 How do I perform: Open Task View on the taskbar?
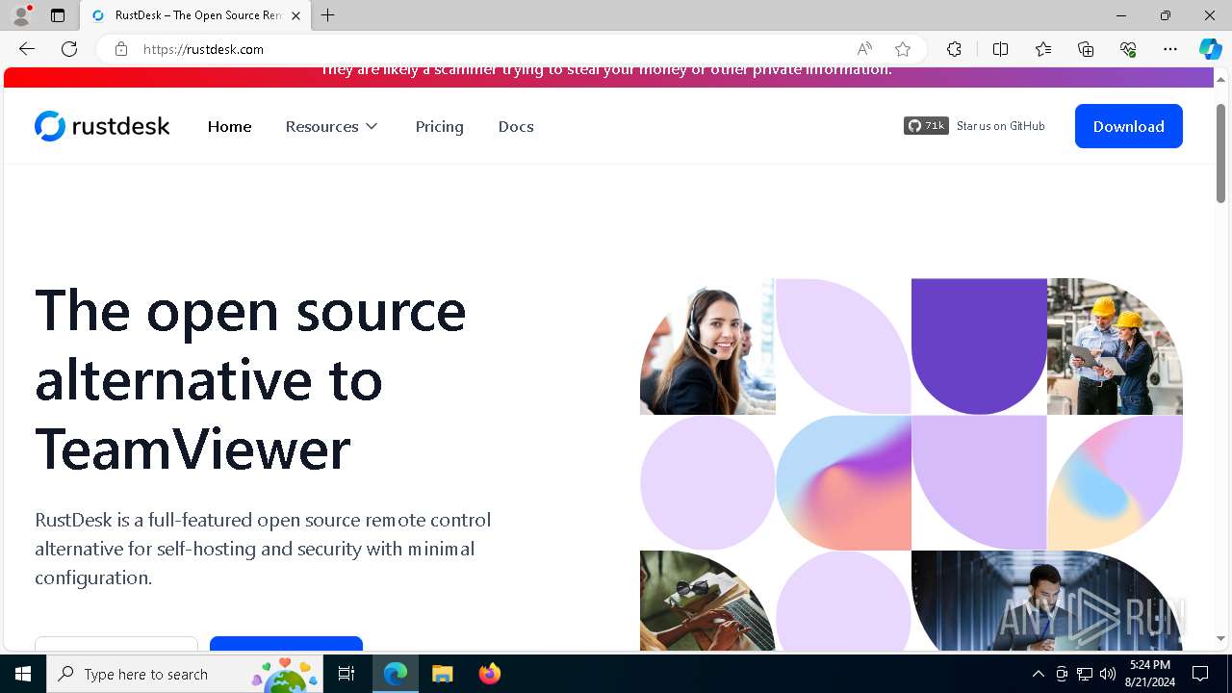point(346,674)
